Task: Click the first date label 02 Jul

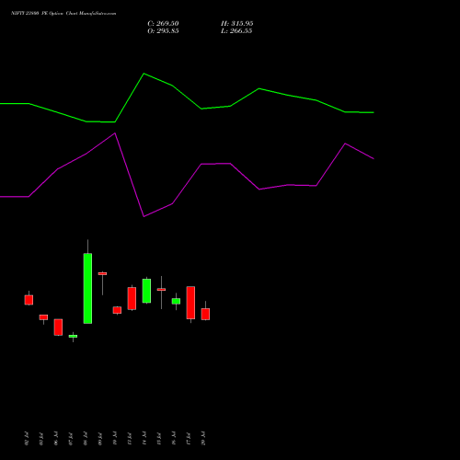Action: pos(27,439)
